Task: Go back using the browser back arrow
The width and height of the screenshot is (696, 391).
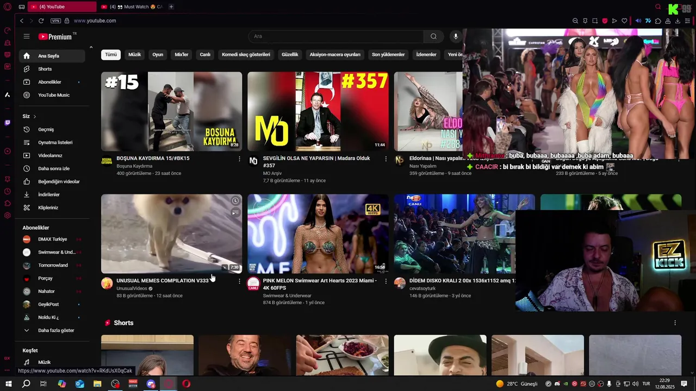Action: tap(22, 21)
